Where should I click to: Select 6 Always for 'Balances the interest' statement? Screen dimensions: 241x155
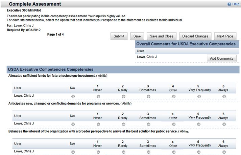click(x=224, y=152)
